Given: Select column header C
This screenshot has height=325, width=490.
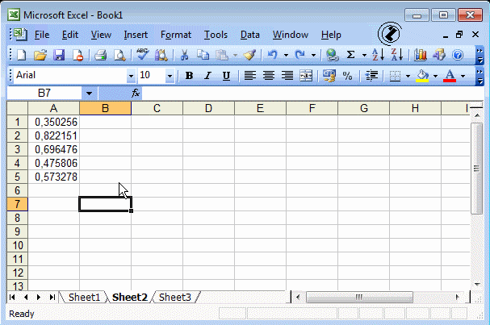Looking at the screenshot, I should 157,108.
